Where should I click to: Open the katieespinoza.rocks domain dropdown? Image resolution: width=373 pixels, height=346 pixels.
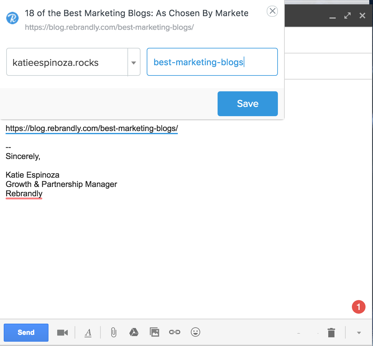pos(134,62)
